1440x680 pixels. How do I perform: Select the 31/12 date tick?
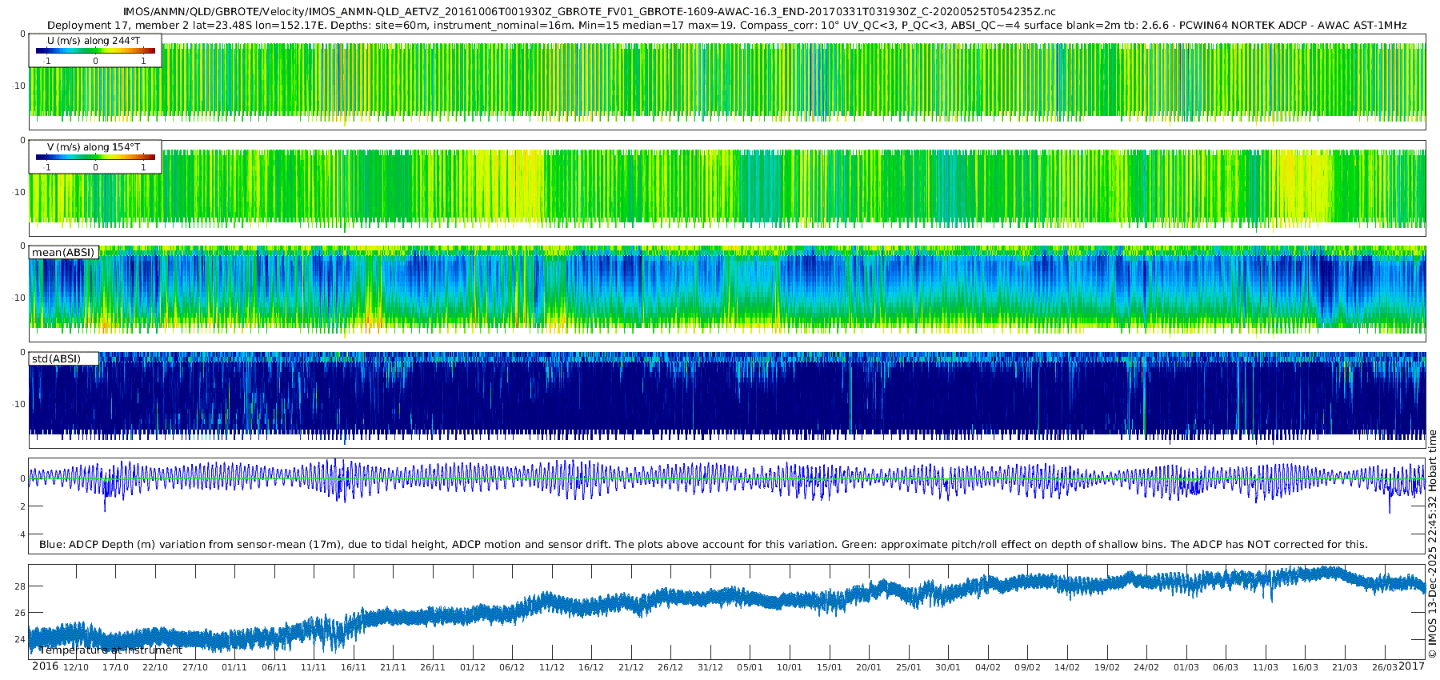[x=710, y=667]
